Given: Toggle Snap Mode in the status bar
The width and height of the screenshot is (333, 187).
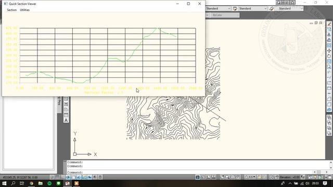Looking at the screenshot, I should [52, 177].
